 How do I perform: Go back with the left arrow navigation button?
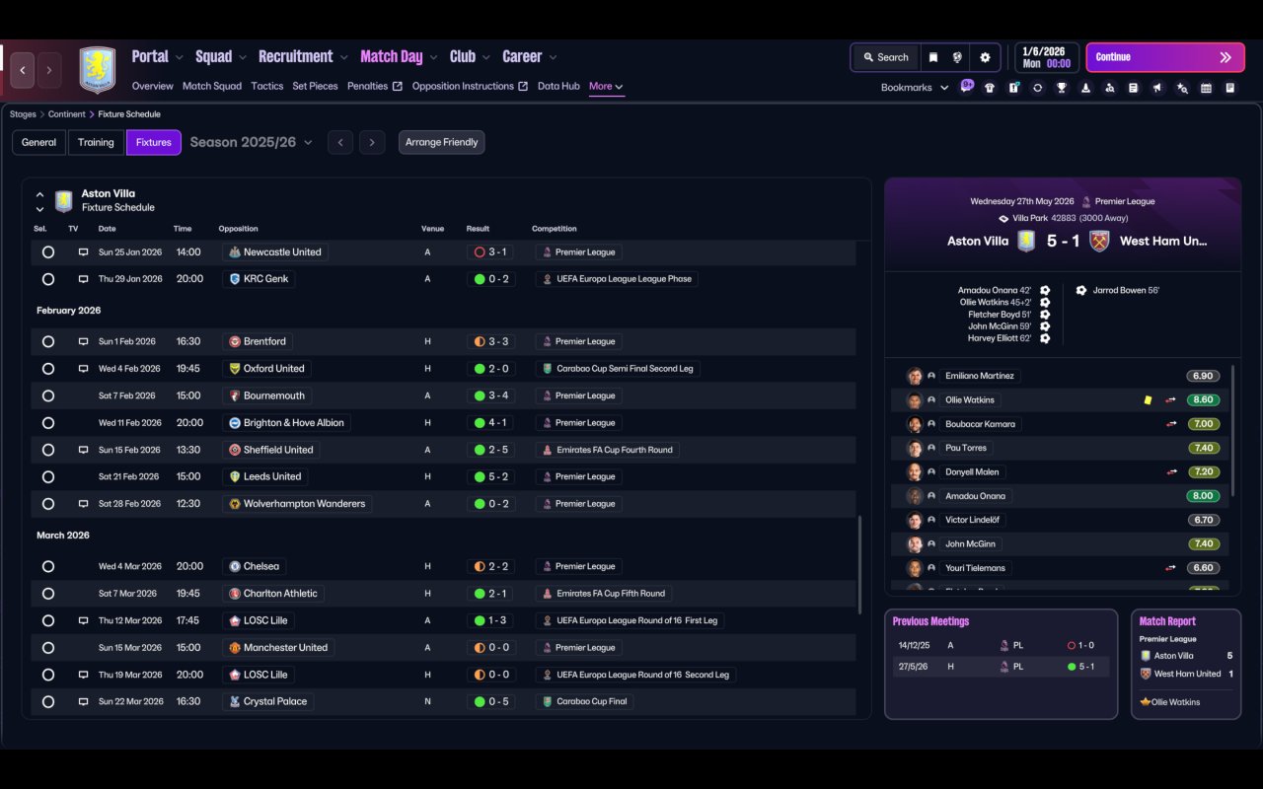pos(23,70)
